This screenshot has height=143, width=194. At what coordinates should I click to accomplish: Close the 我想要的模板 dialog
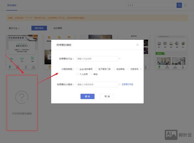[137, 45]
